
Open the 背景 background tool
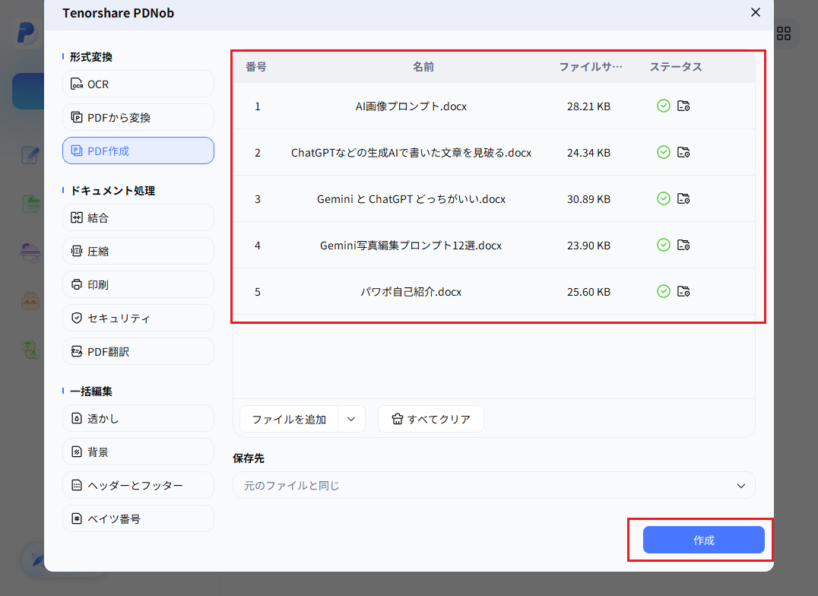pyautogui.click(x=138, y=452)
